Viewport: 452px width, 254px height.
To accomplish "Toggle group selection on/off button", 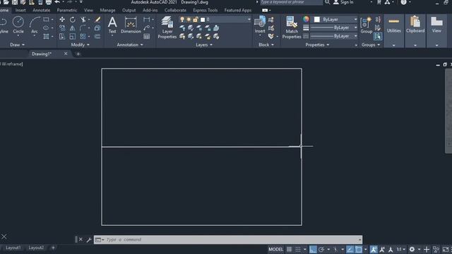I will click(378, 36).
